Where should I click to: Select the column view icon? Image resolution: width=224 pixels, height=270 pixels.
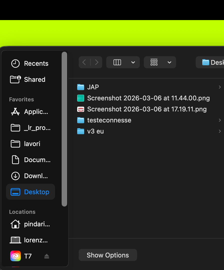117,62
